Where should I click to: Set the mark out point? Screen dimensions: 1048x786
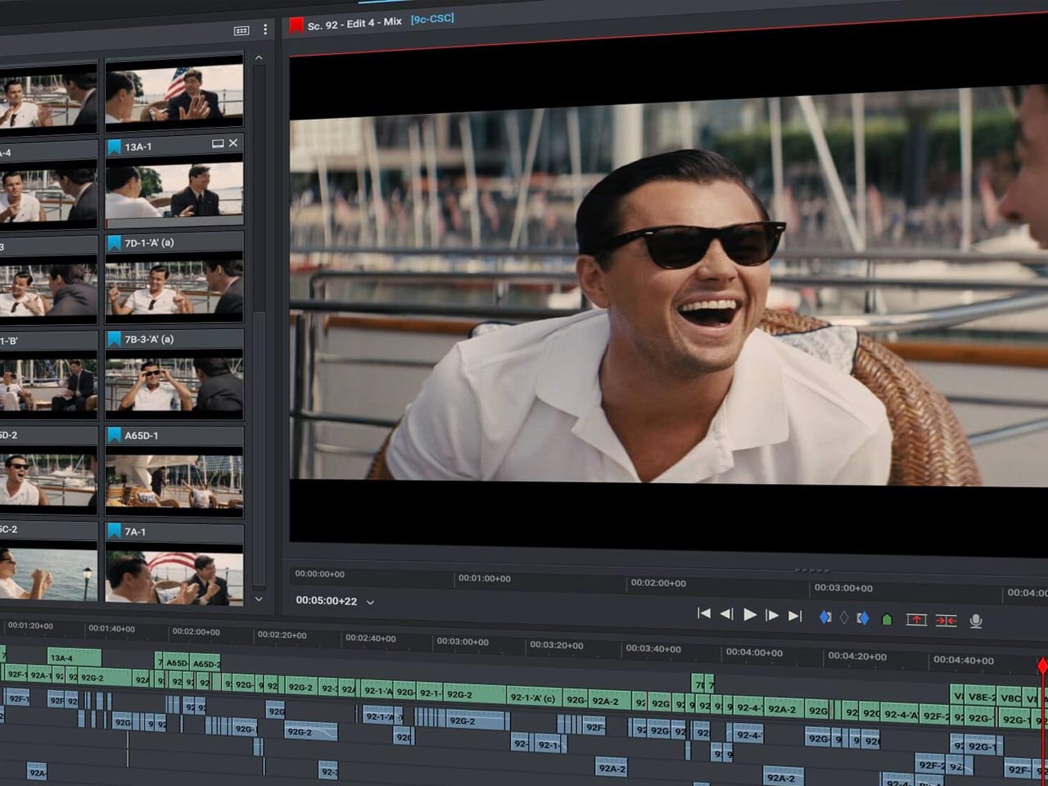coord(862,618)
